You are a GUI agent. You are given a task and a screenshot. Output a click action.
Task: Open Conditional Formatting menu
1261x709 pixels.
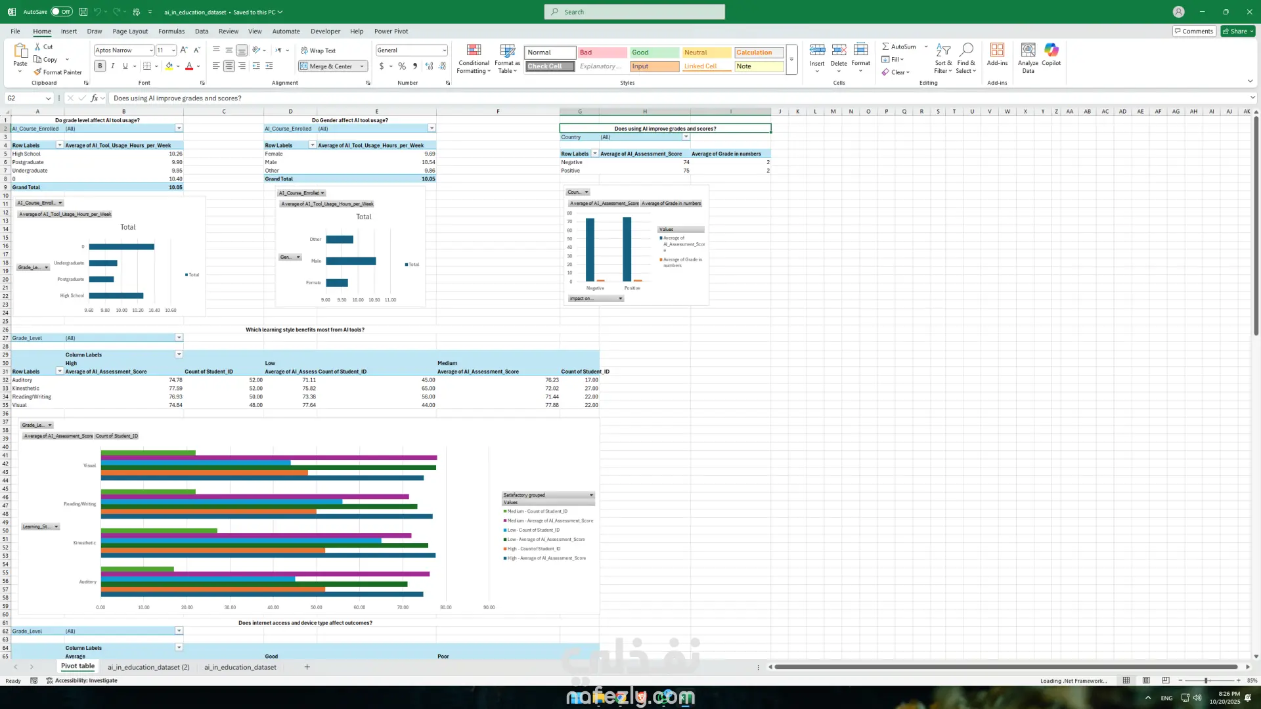473,58
